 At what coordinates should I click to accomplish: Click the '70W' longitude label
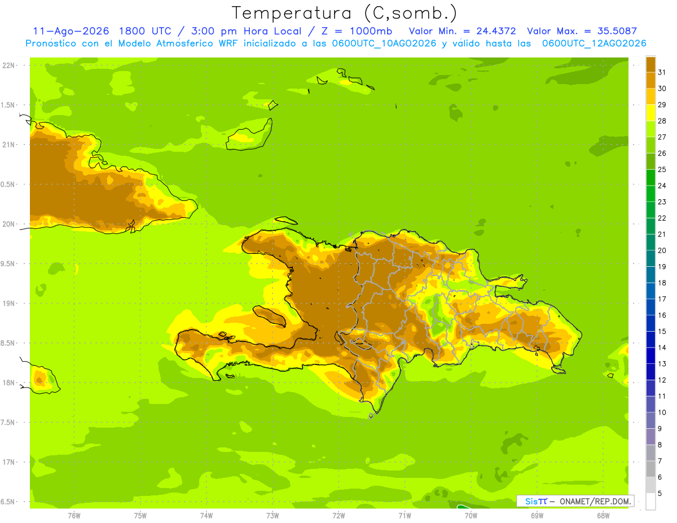[x=471, y=516]
